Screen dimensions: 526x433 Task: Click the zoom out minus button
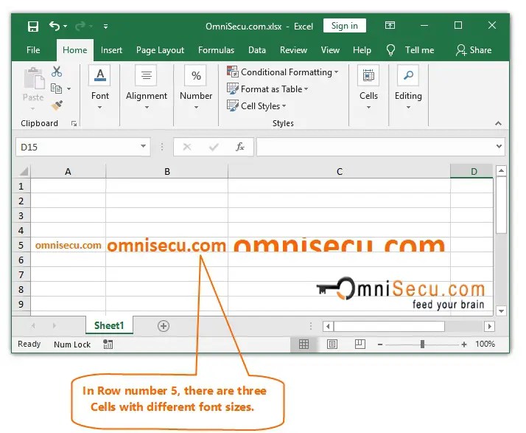tap(380, 344)
